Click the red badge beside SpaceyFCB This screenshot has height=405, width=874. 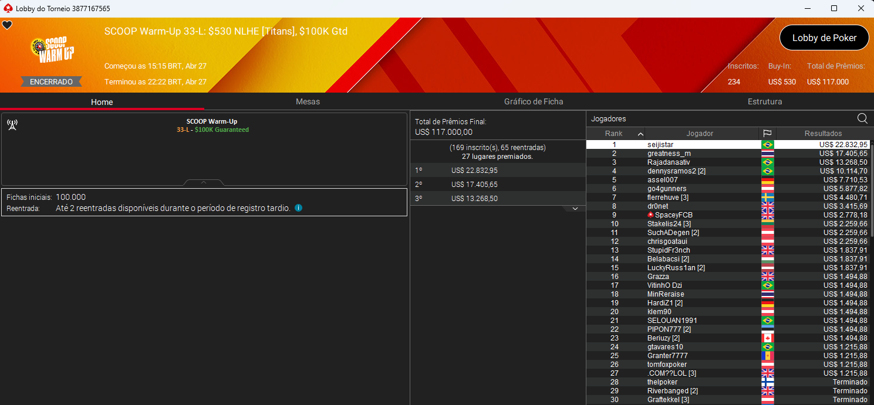(x=650, y=215)
